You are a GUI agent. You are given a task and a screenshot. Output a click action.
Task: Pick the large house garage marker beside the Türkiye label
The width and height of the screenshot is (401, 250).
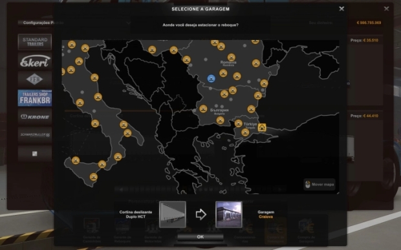pyautogui.click(x=262, y=127)
